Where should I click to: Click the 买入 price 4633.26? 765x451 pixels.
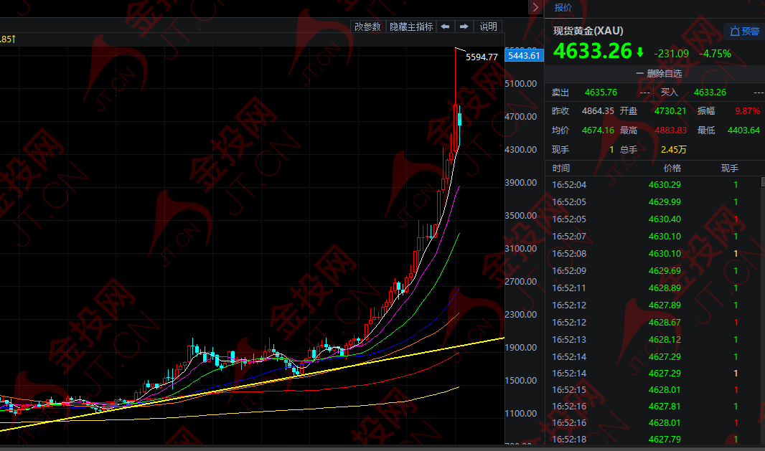click(x=710, y=92)
